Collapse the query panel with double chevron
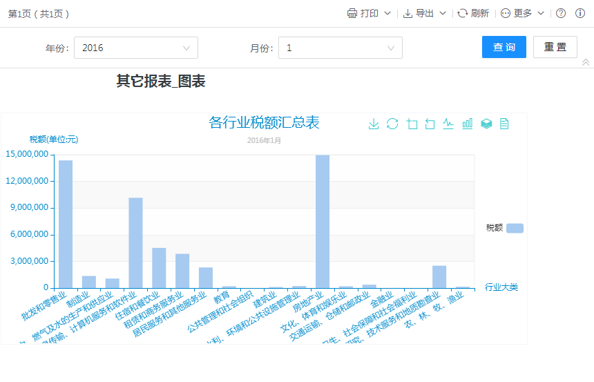Viewport: 594px width, 382px height. click(586, 62)
